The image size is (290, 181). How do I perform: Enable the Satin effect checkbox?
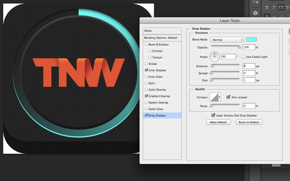pos(146,83)
